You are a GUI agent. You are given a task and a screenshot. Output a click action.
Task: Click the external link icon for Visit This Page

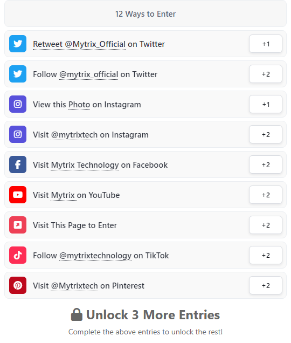[18, 225]
